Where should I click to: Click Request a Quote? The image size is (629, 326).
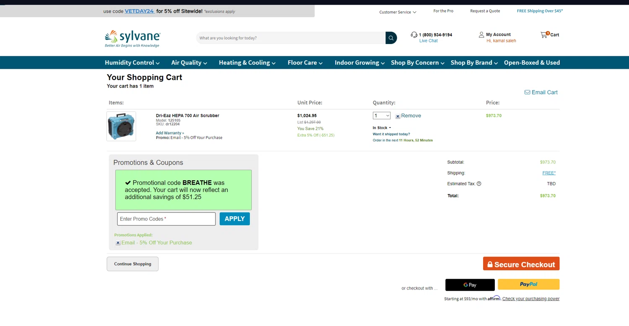click(x=485, y=11)
